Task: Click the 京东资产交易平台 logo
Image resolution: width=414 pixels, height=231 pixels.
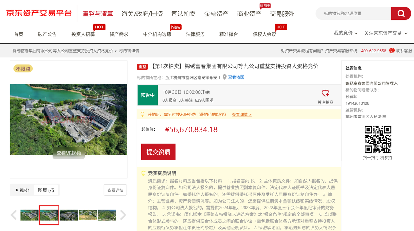Action: (x=39, y=14)
